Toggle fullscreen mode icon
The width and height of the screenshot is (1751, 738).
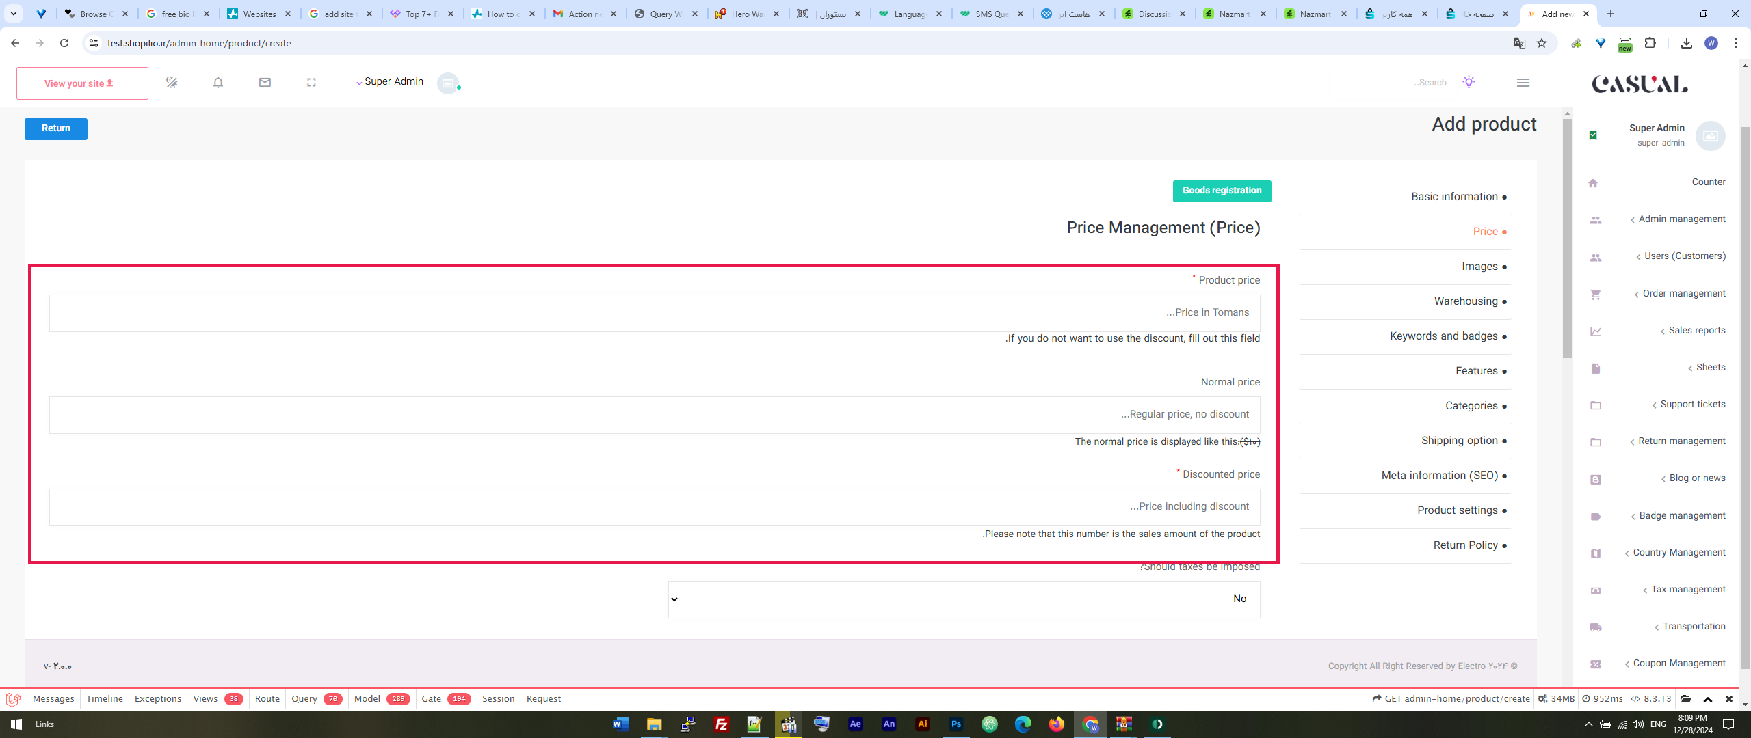[311, 83]
